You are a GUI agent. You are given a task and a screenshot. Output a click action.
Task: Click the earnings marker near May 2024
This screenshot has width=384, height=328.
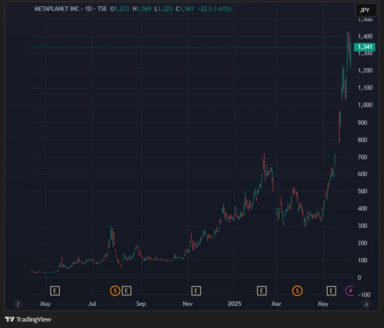[55, 291]
